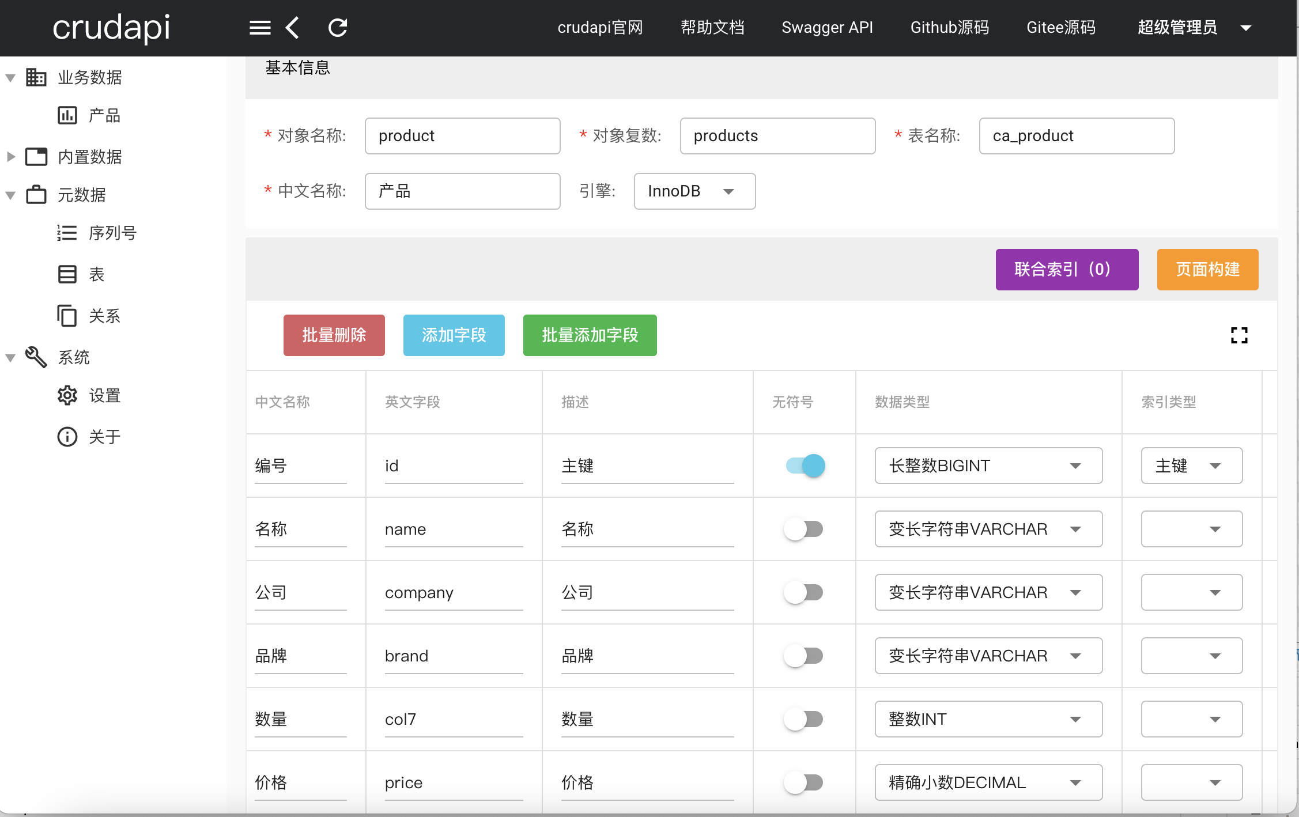Collapse the 元数据 tree section
This screenshot has height=817, width=1299.
(x=9, y=195)
